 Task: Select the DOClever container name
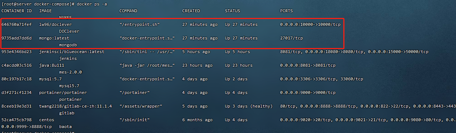pyautogui.click(x=69, y=31)
